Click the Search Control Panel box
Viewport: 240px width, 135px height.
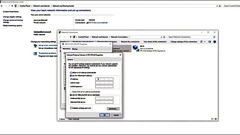232,6
